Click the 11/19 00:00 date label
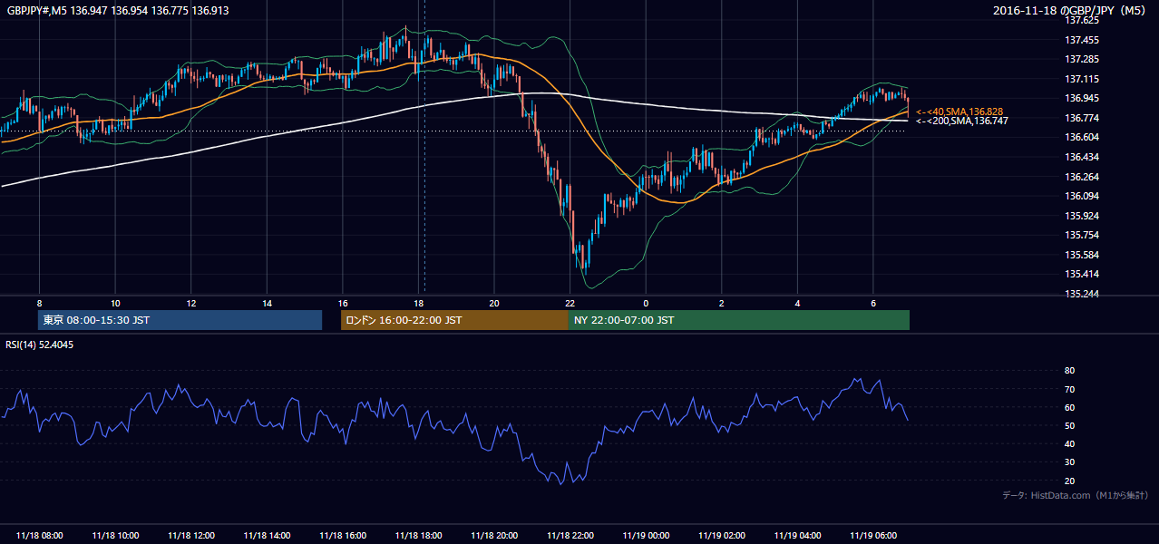The height and width of the screenshot is (544, 1159). pyautogui.click(x=646, y=536)
